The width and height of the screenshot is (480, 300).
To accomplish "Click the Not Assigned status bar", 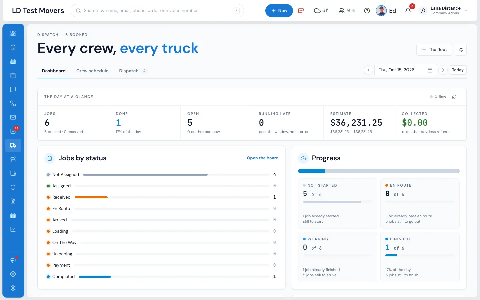I will point(176,175).
